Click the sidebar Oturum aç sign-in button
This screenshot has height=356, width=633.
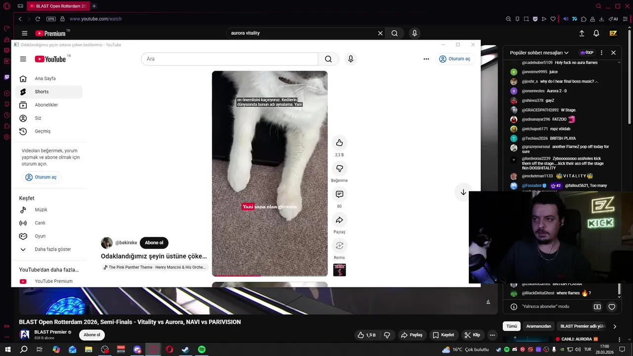pos(41,177)
